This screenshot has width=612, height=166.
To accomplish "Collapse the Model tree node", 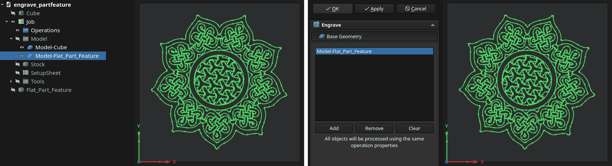I will [x=11, y=39].
